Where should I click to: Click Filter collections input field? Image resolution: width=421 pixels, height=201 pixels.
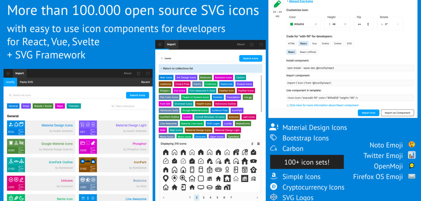click(x=129, y=106)
